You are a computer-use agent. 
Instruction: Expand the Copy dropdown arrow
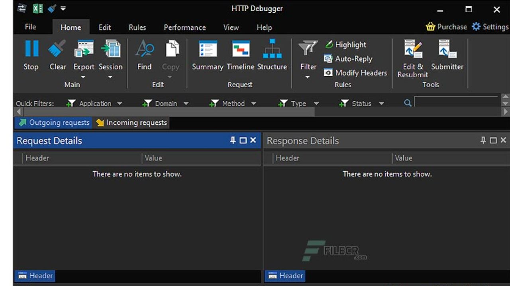point(170,77)
